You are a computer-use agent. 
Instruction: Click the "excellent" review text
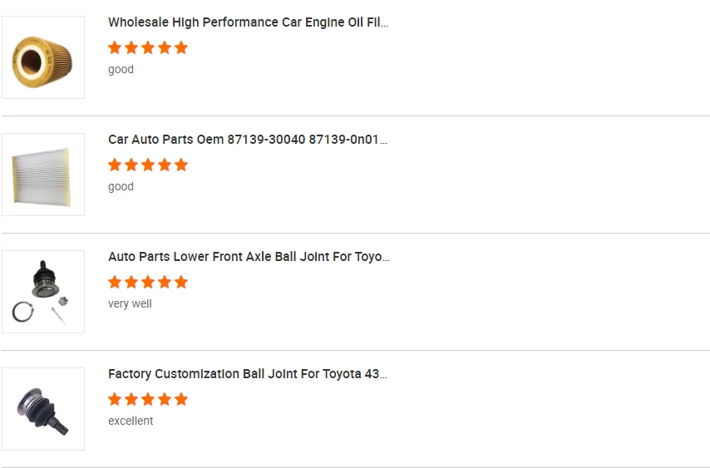point(131,421)
